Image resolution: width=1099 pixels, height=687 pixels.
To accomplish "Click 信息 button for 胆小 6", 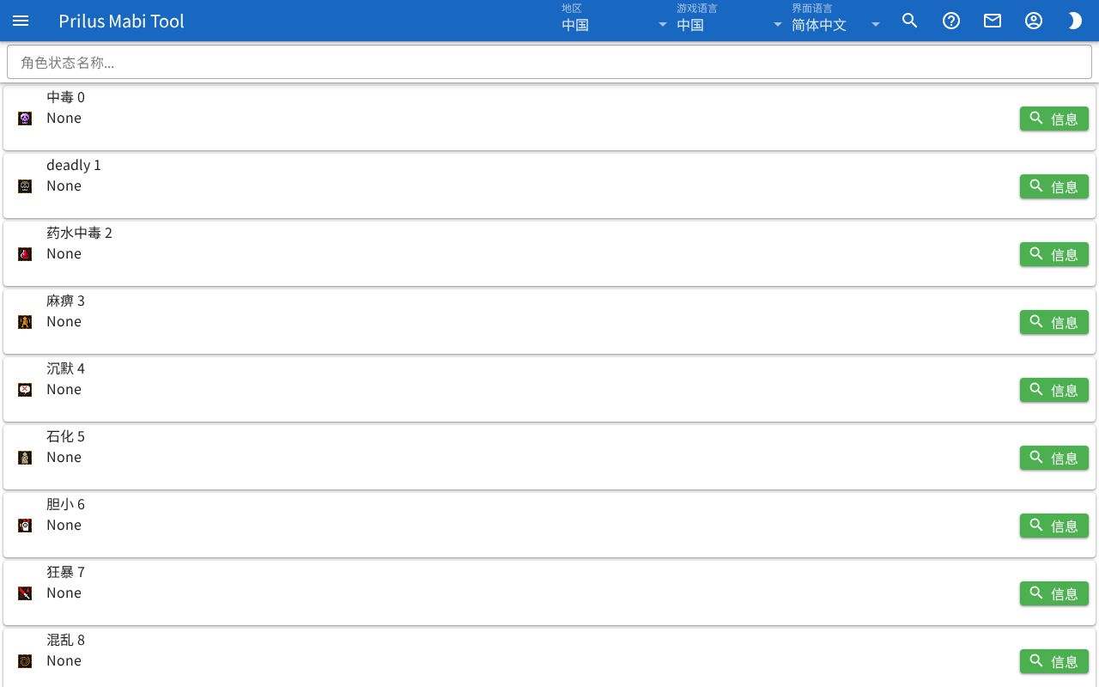I will 1054,526.
